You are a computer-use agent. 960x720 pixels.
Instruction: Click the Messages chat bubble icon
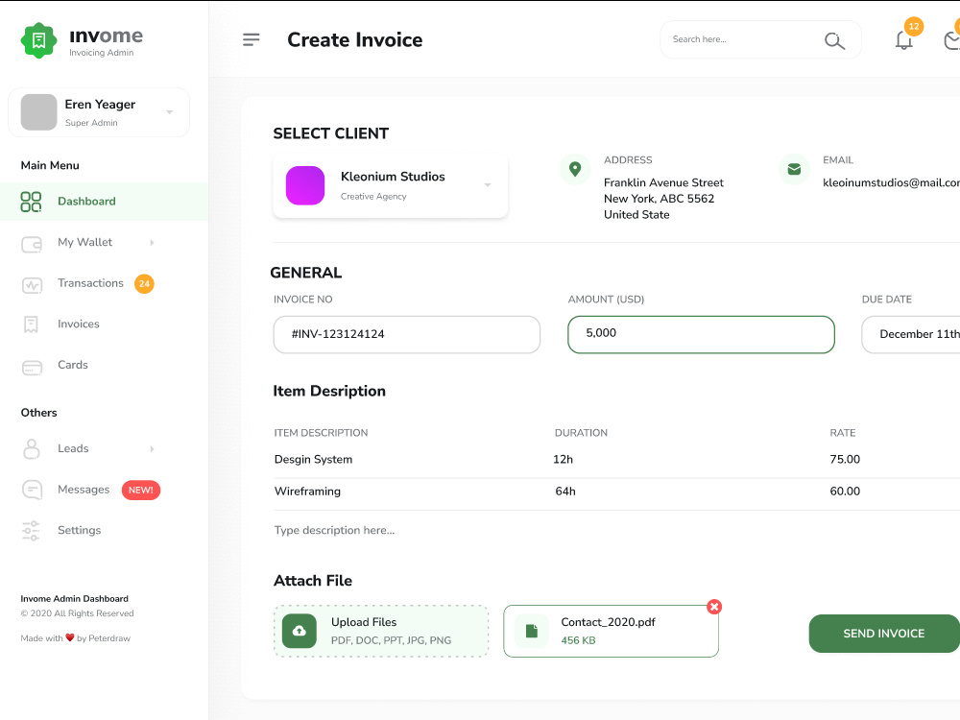[x=32, y=490]
